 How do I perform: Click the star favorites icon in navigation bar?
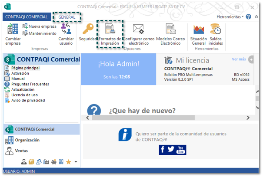pos(68,162)
